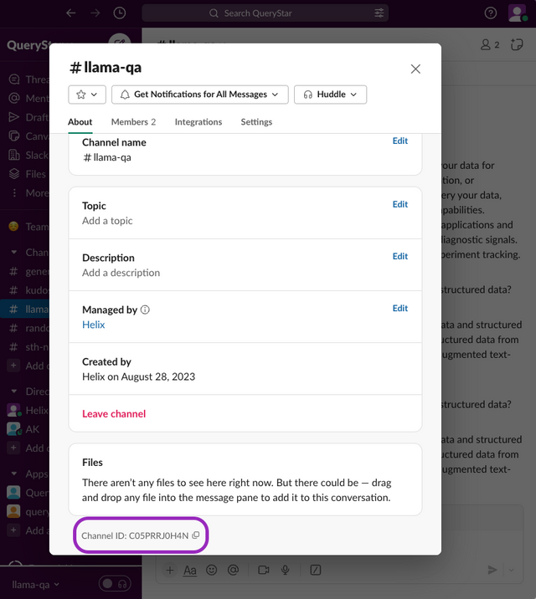Click Leave channel

[114, 414]
